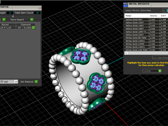
Task: Click the green arrow next to Save Report
Action: click(x=32, y=20)
